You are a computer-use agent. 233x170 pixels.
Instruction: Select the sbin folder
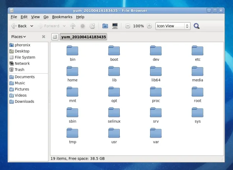[72, 115]
